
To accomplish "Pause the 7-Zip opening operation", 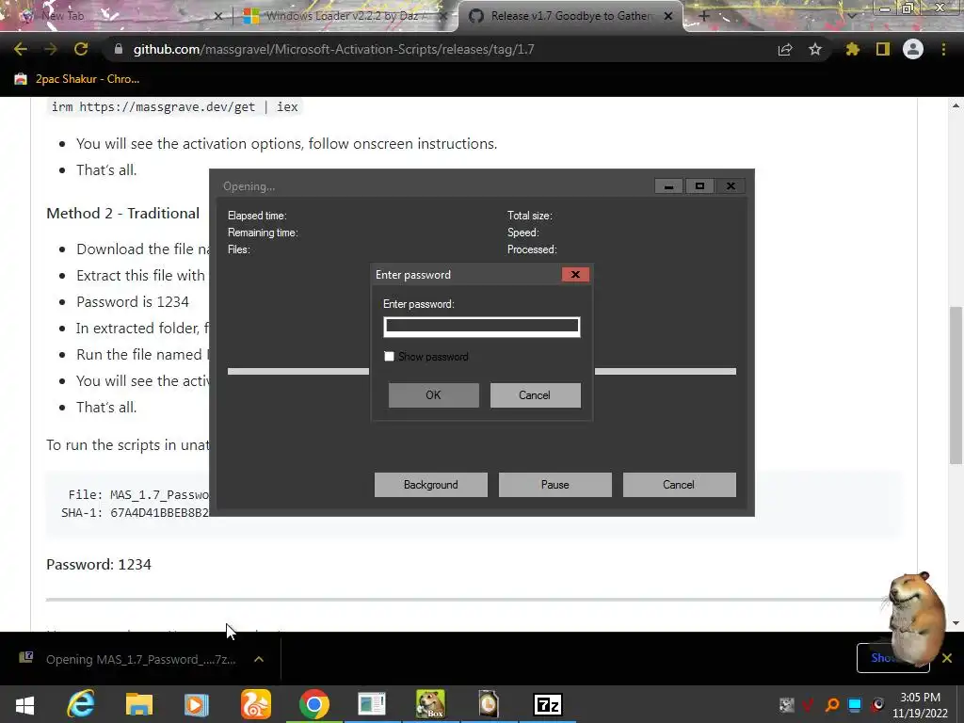I will pyautogui.click(x=554, y=485).
